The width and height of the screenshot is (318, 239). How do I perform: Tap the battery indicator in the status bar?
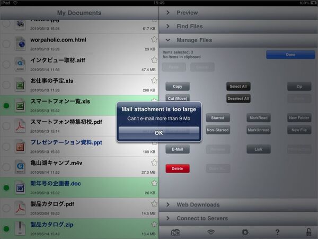313,3
